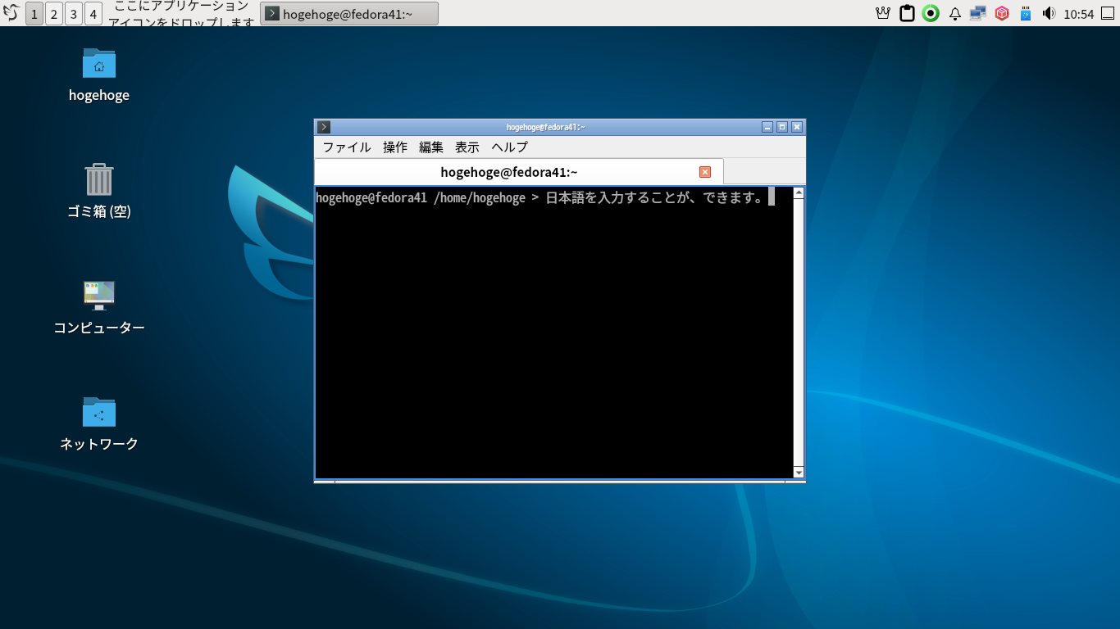
Task: Open the volume control speaker icon
Action: tap(1048, 13)
